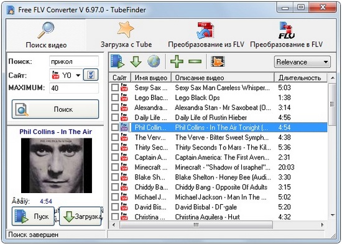Screen dimensions: 342x244
Task: Click YouTube icon in Blake Shelton row
Action: pyautogui.click(x=124, y=177)
